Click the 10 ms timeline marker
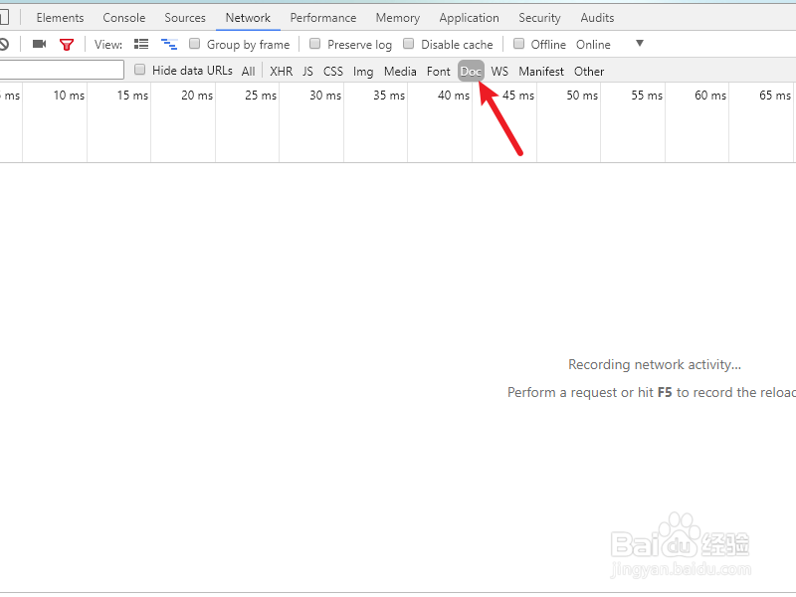 pyautogui.click(x=69, y=95)
